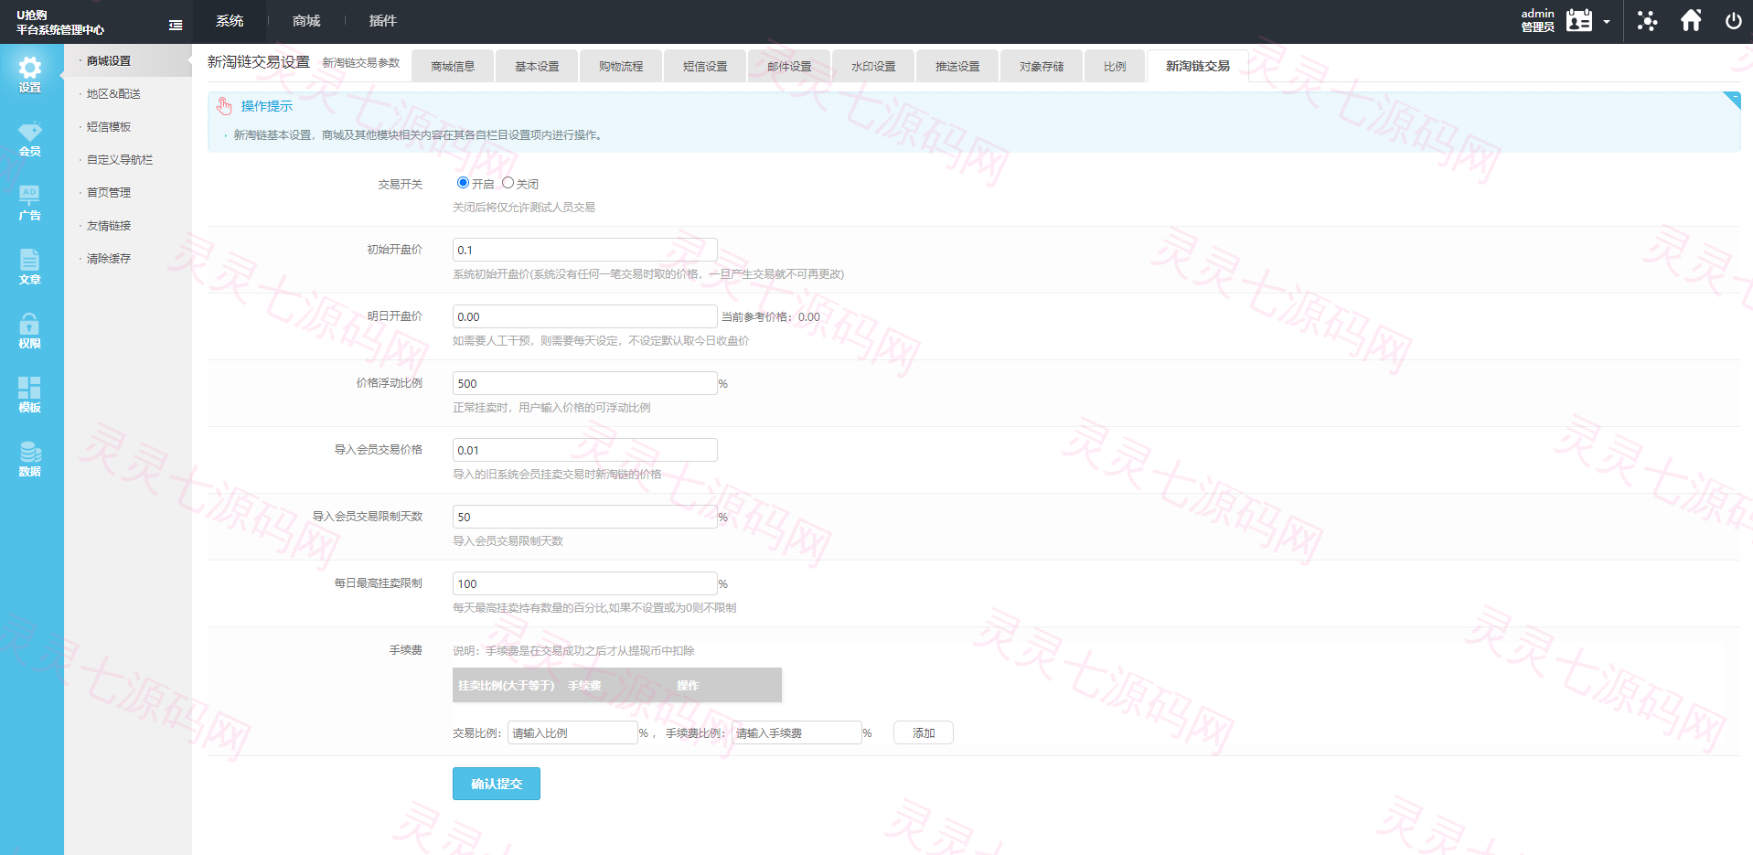Click the admin user avatar icon
Image resolution: width=1753 pixels, height=855 pixels.
1579,20
